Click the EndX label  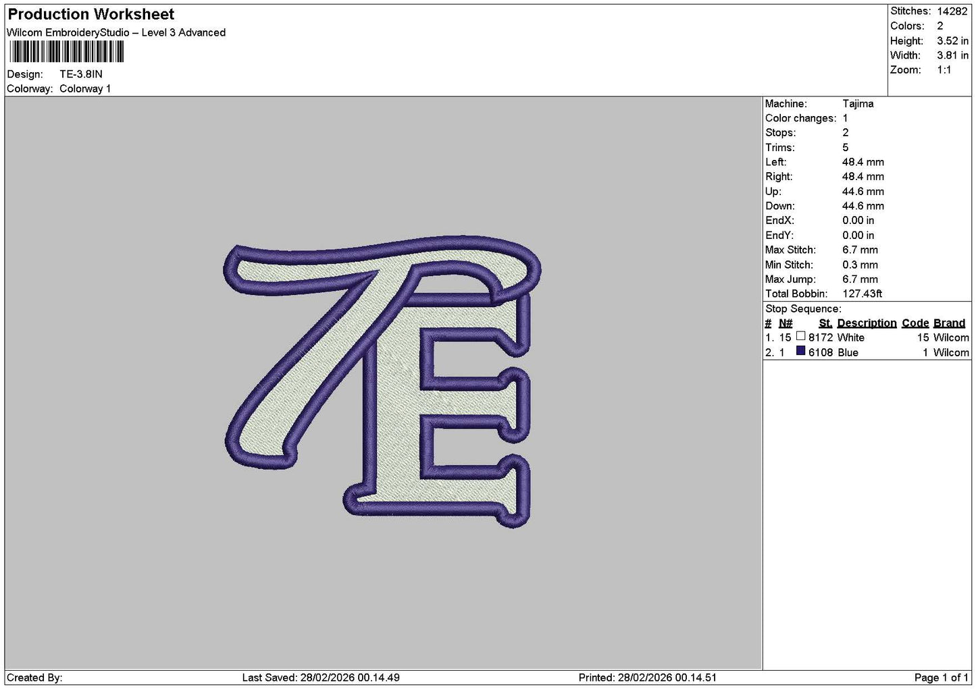coord(779,221)
